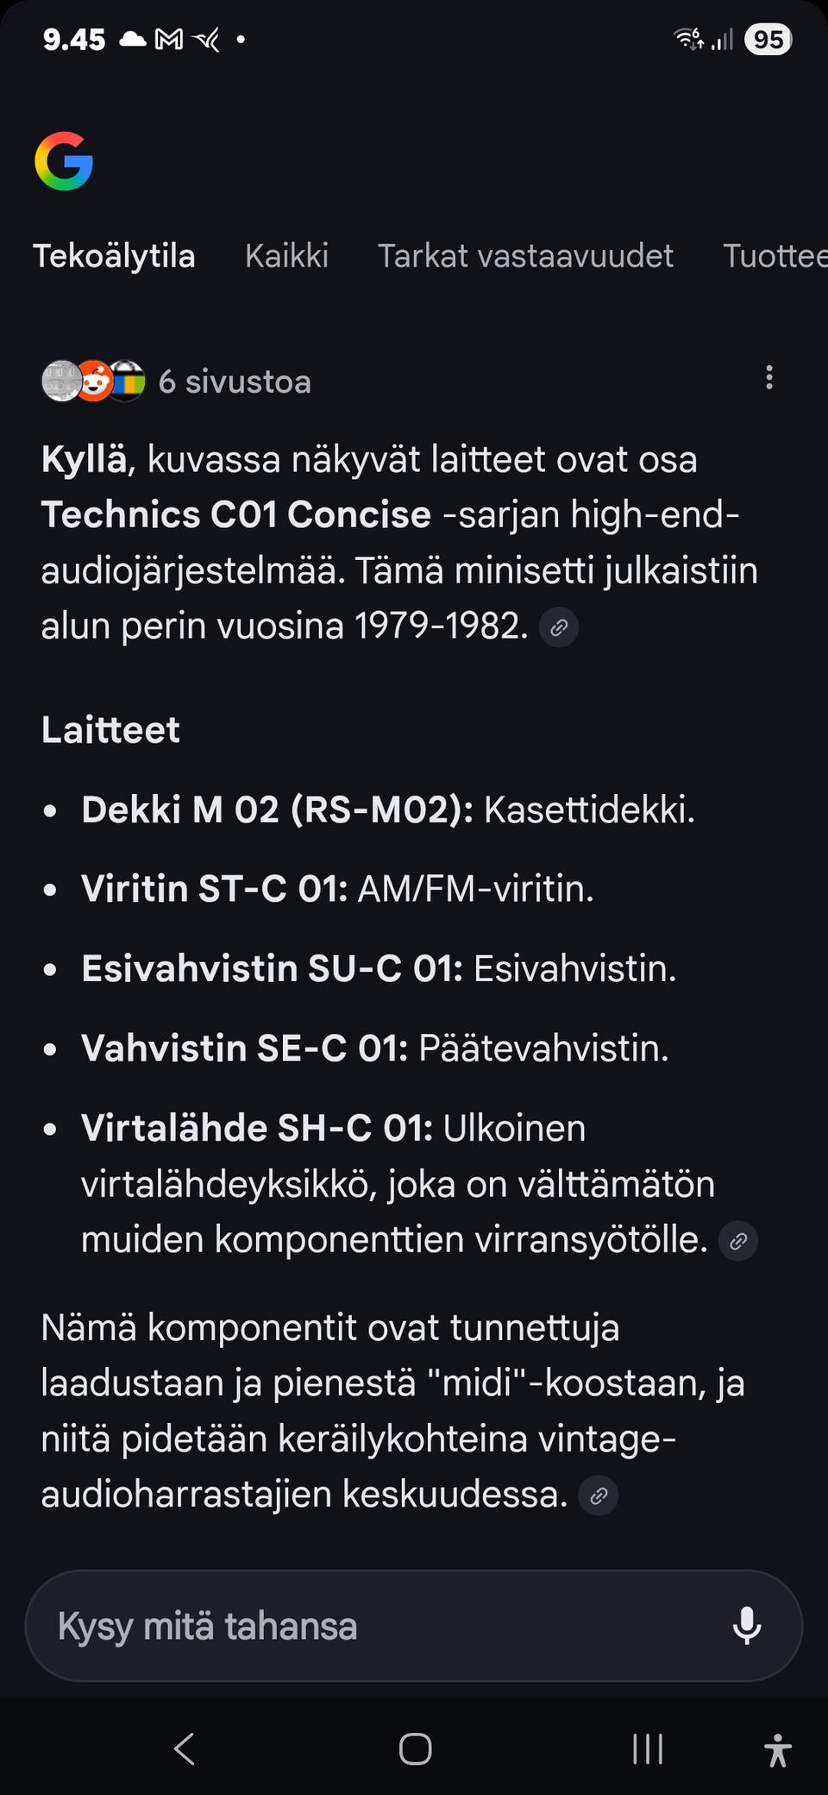This screenshot has height=1795, width=828.
Task: Switch to the Kaikki tab
Action: coord(286,256)
